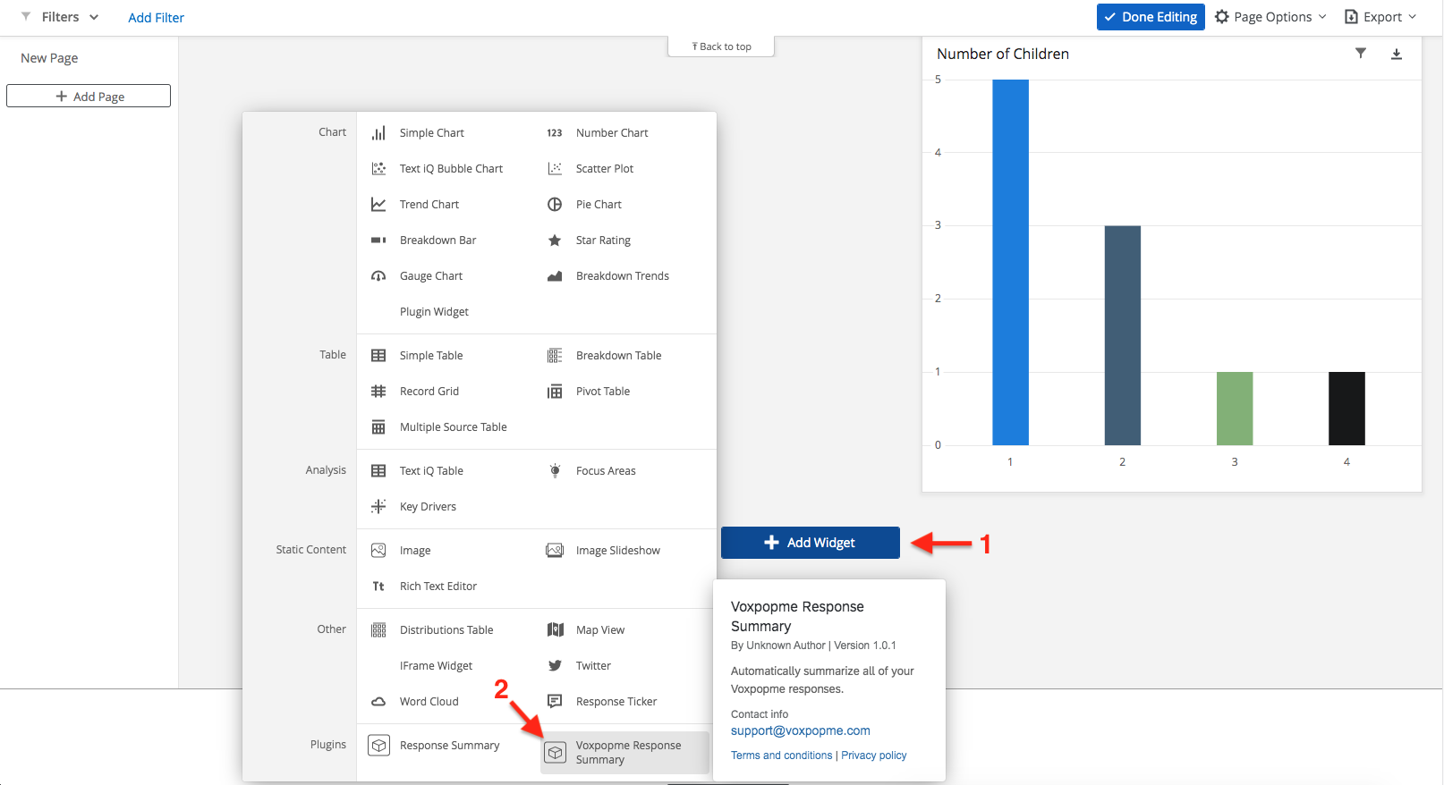Image resolution: width=1444 pixels, height=785 pixels.
Task: Click the blue bar for value 1
Action: (1010, 262)
